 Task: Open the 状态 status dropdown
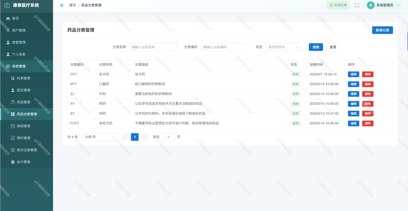pyautogui.click(x=283, y=47)
